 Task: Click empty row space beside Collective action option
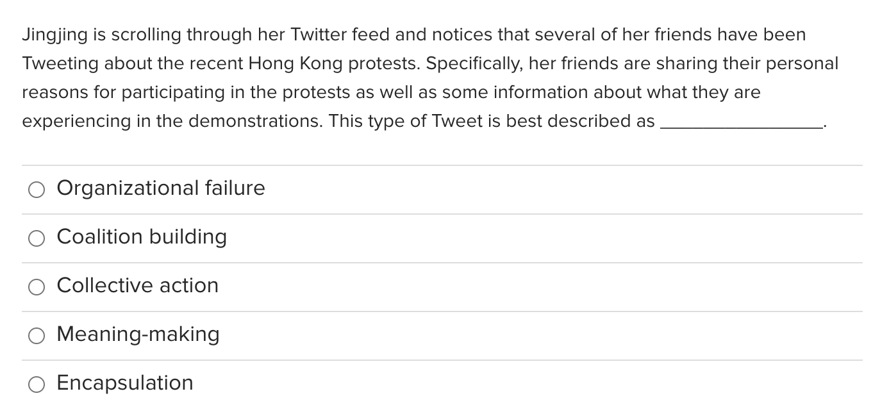click(x=538, y=286)
